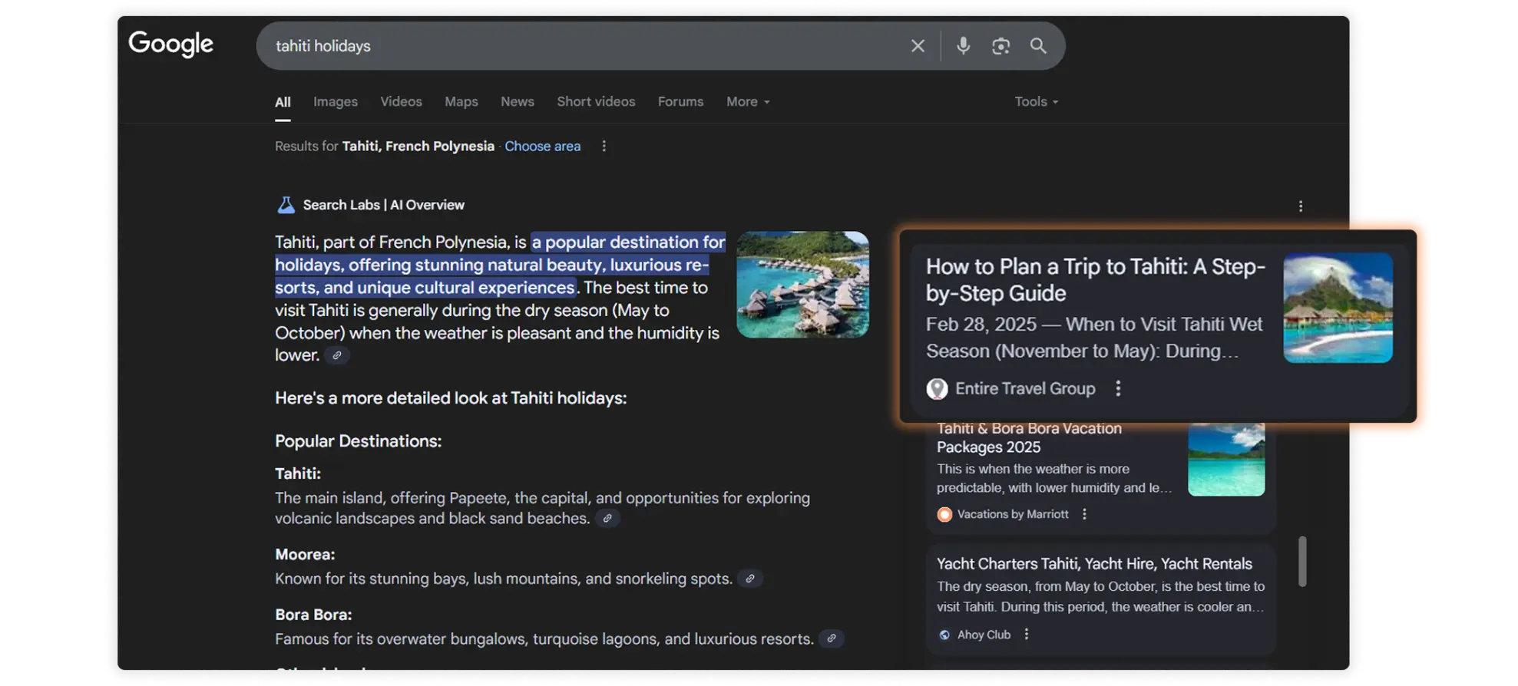Switch to the Images tab

(335, 101)
